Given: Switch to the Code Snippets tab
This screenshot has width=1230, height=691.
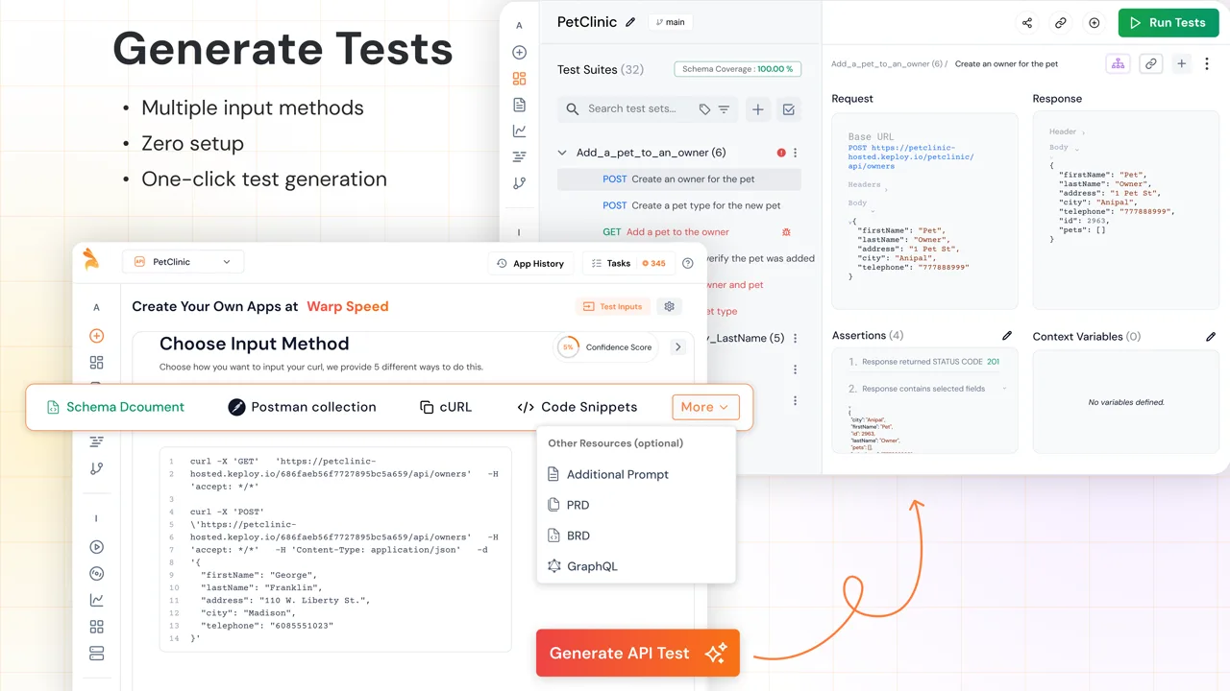Looking at the screenshot, I should 577,407.
